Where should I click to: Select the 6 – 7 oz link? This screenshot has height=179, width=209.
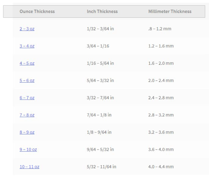pos(27,98)
